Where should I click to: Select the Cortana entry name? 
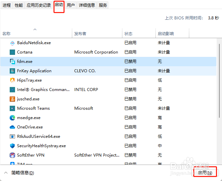pyautogui.click(x=25, y=52)
